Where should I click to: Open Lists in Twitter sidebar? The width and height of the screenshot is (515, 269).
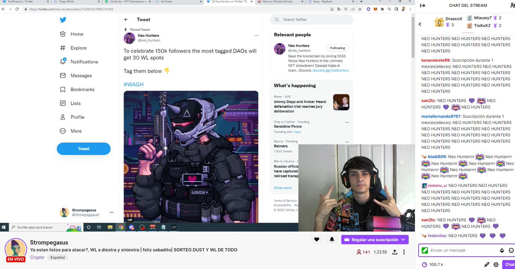click(70, 103)
